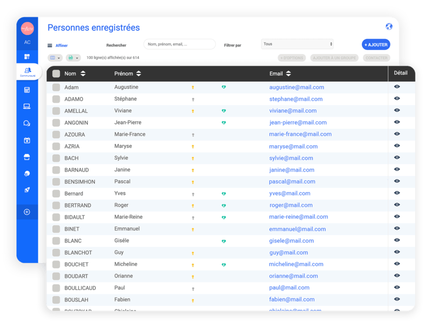Screen dimensions: 432x323
Task: Click the globe icon at top right
Action: tap(389, 26)
